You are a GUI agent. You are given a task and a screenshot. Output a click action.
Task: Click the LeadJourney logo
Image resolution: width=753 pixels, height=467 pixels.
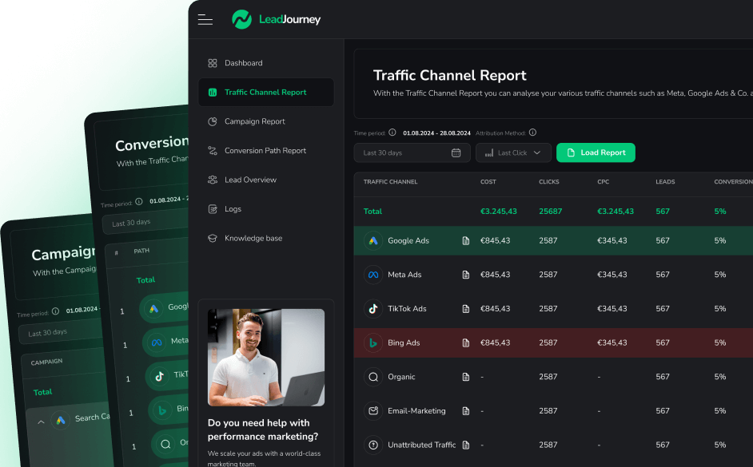[276, 19]
